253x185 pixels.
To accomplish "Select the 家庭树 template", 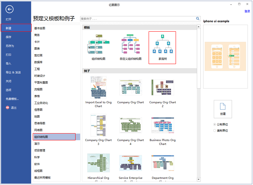I will point(162,48).
